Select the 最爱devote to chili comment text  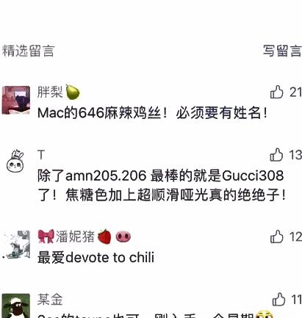96,258
